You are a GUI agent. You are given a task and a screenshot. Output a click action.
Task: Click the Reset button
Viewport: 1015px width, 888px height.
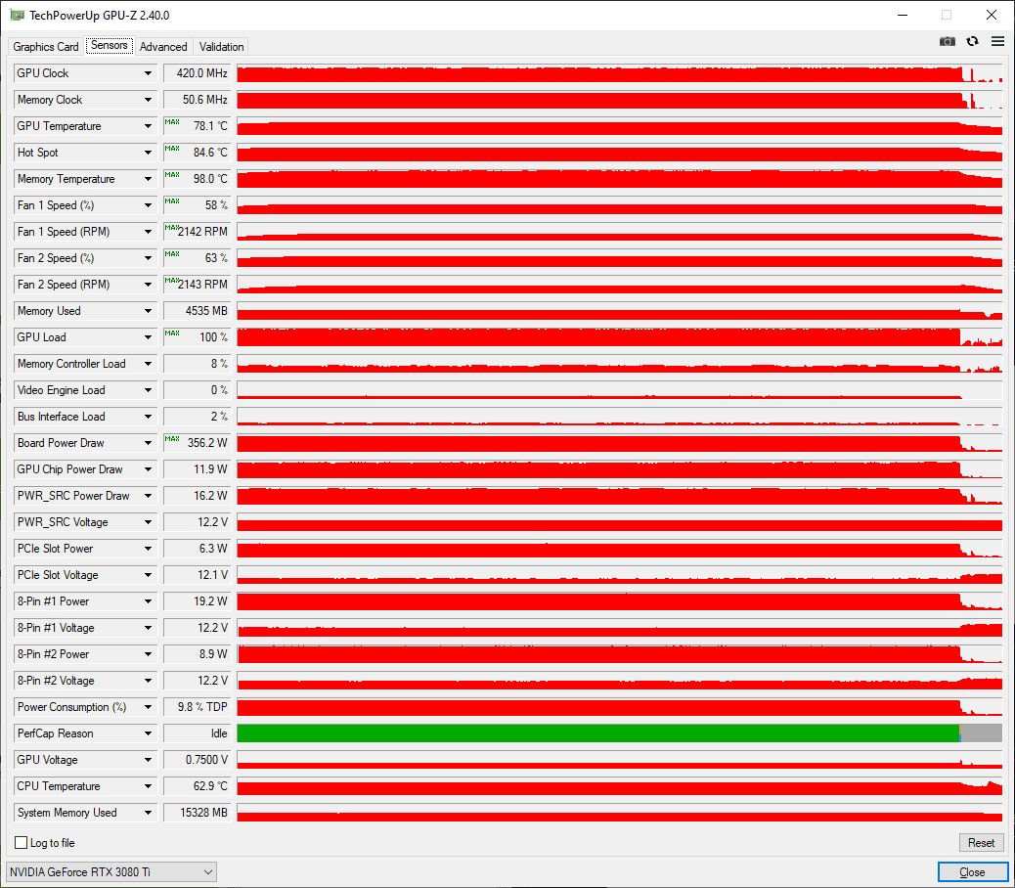pos(981,843)
